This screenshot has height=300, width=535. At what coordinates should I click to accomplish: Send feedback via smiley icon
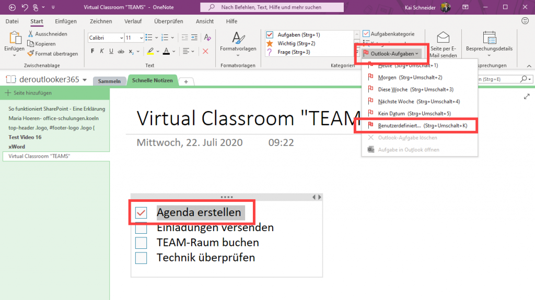(525, 21)
